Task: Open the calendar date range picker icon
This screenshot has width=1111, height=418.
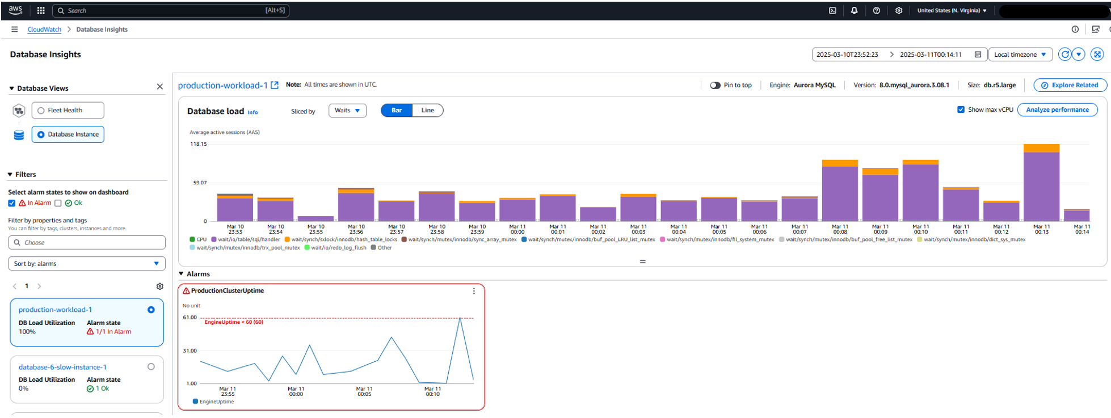Action: click(978, 54)
